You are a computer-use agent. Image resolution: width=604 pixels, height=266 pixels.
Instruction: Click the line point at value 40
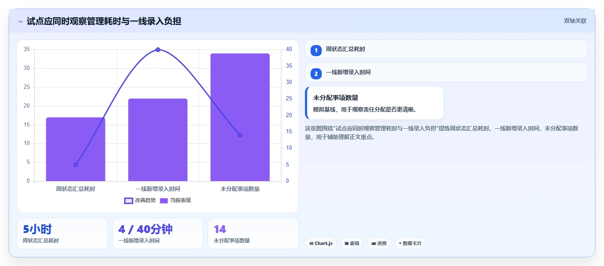coord(158,50)
